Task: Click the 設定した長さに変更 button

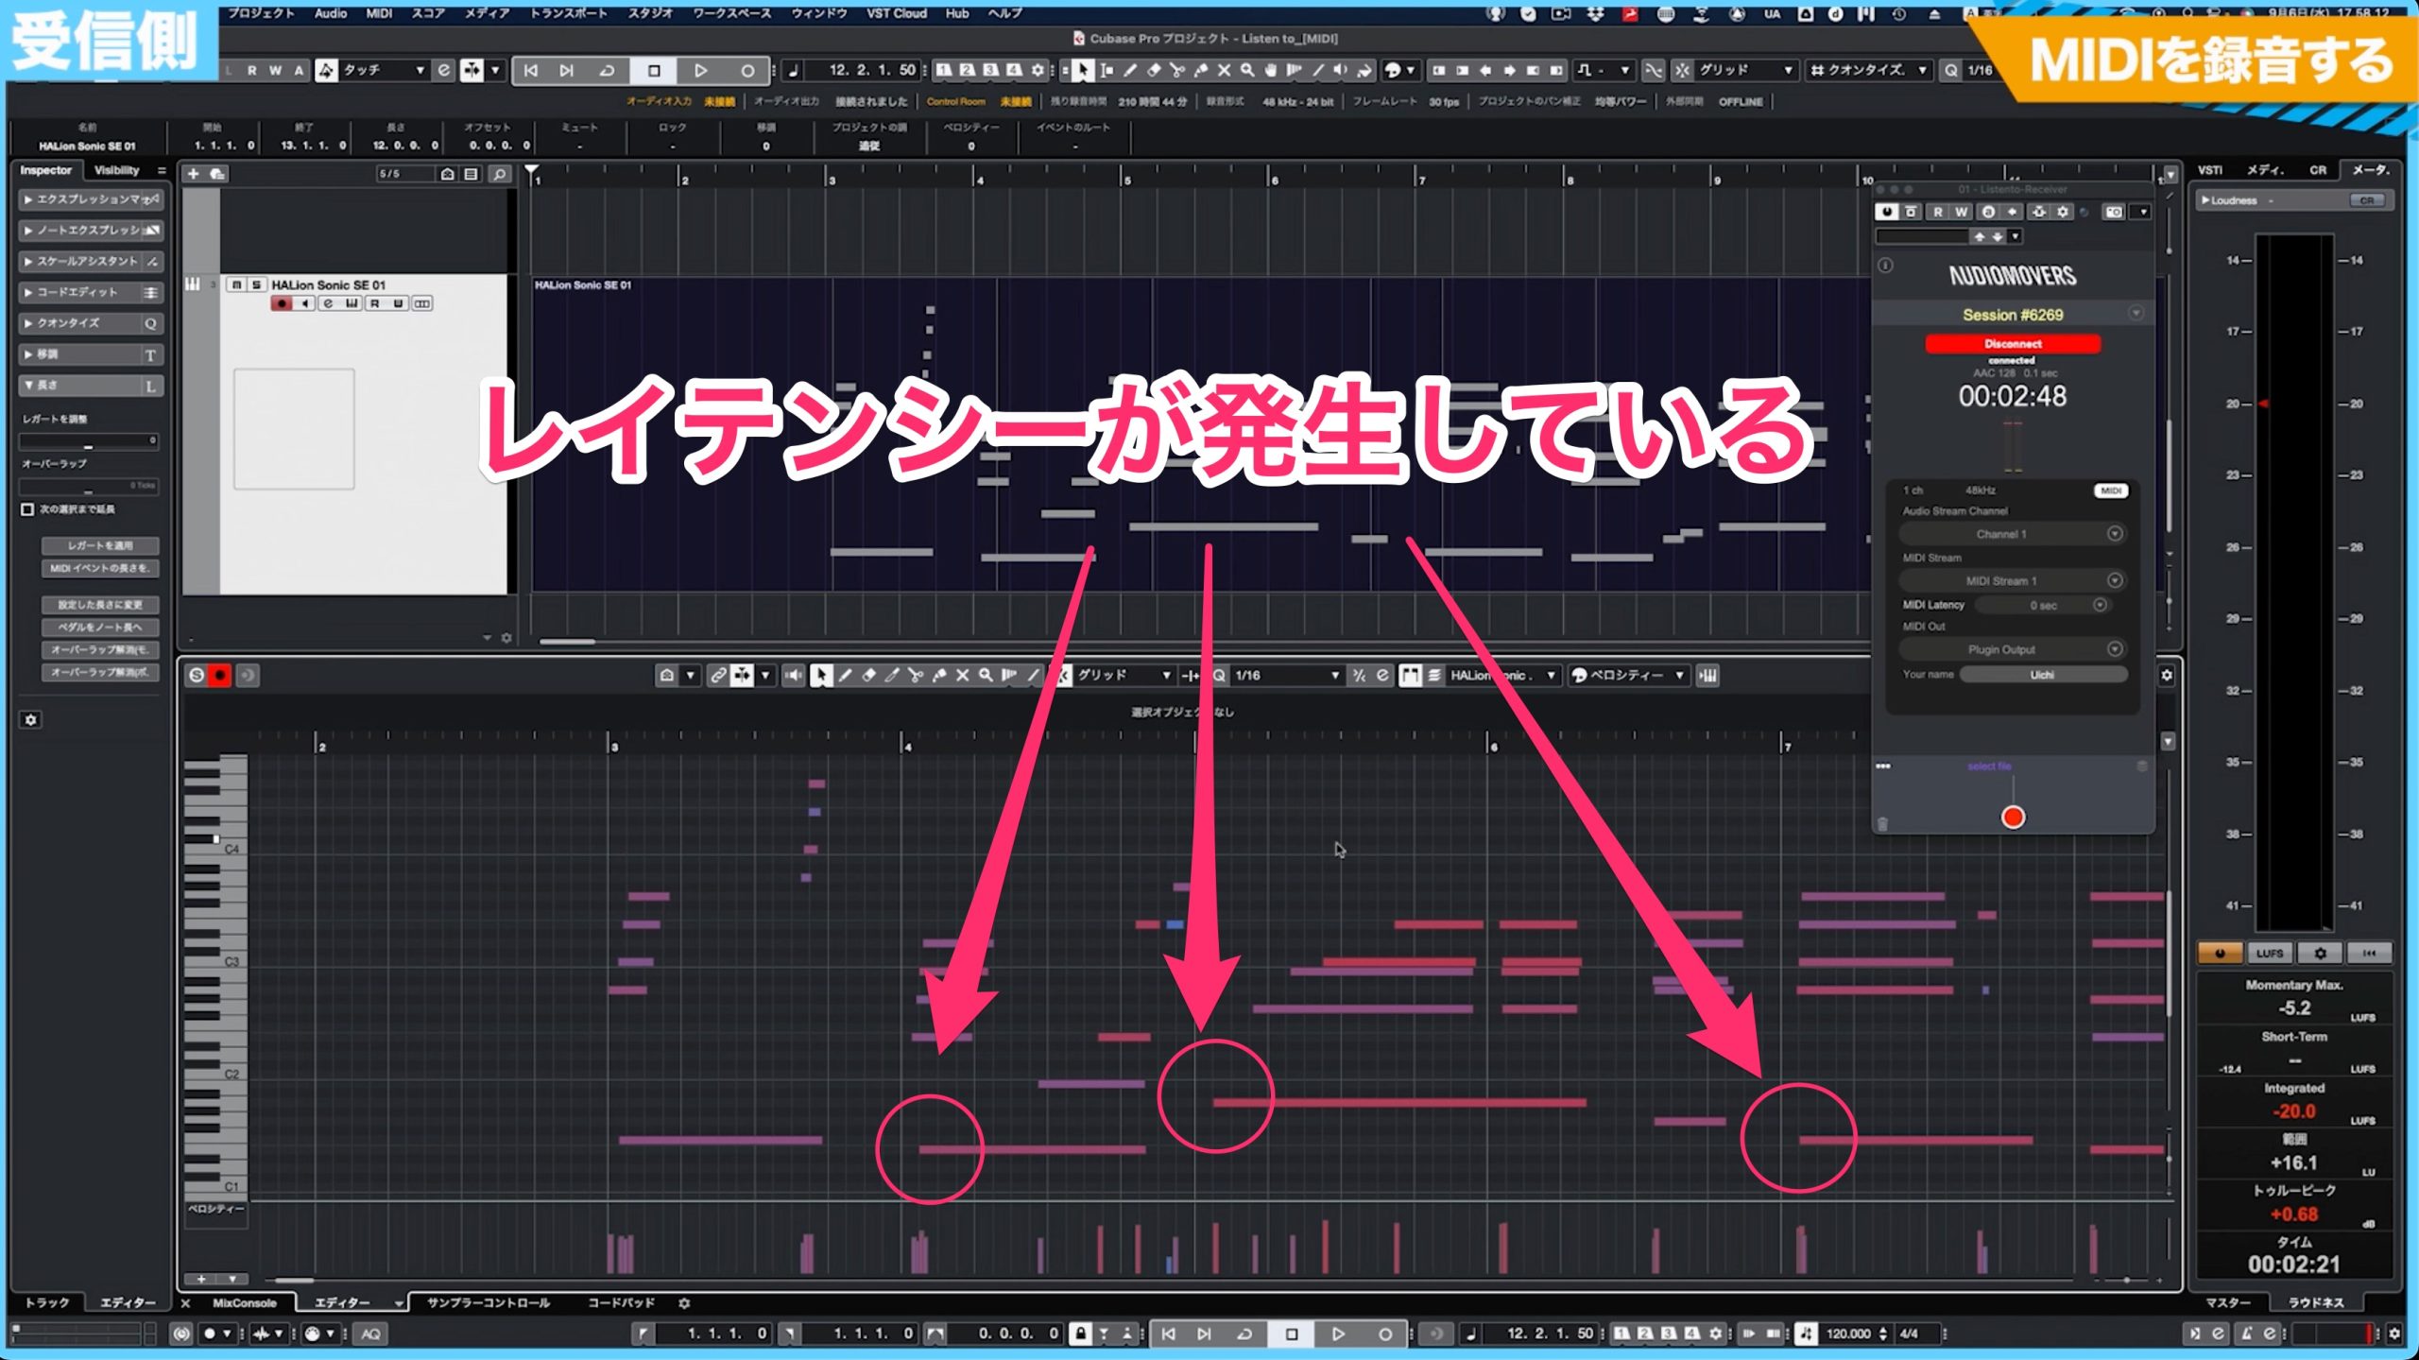Action: [100, 605]
